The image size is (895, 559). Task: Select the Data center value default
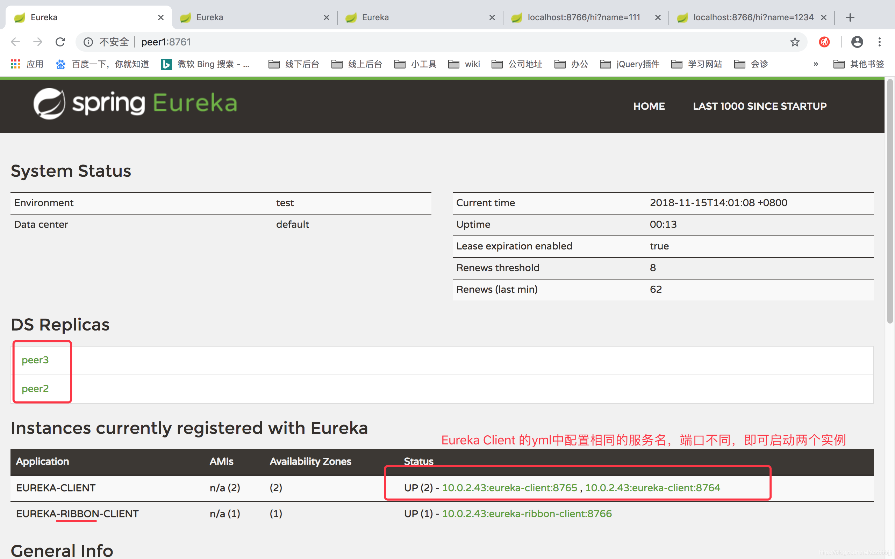point(293,224)
